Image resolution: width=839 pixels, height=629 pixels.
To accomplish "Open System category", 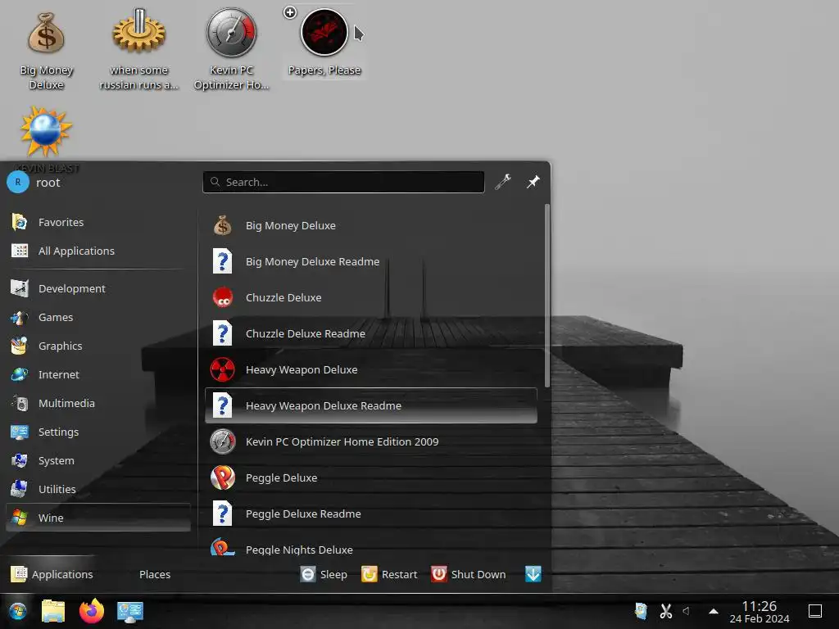I will [x=98, y=460].
